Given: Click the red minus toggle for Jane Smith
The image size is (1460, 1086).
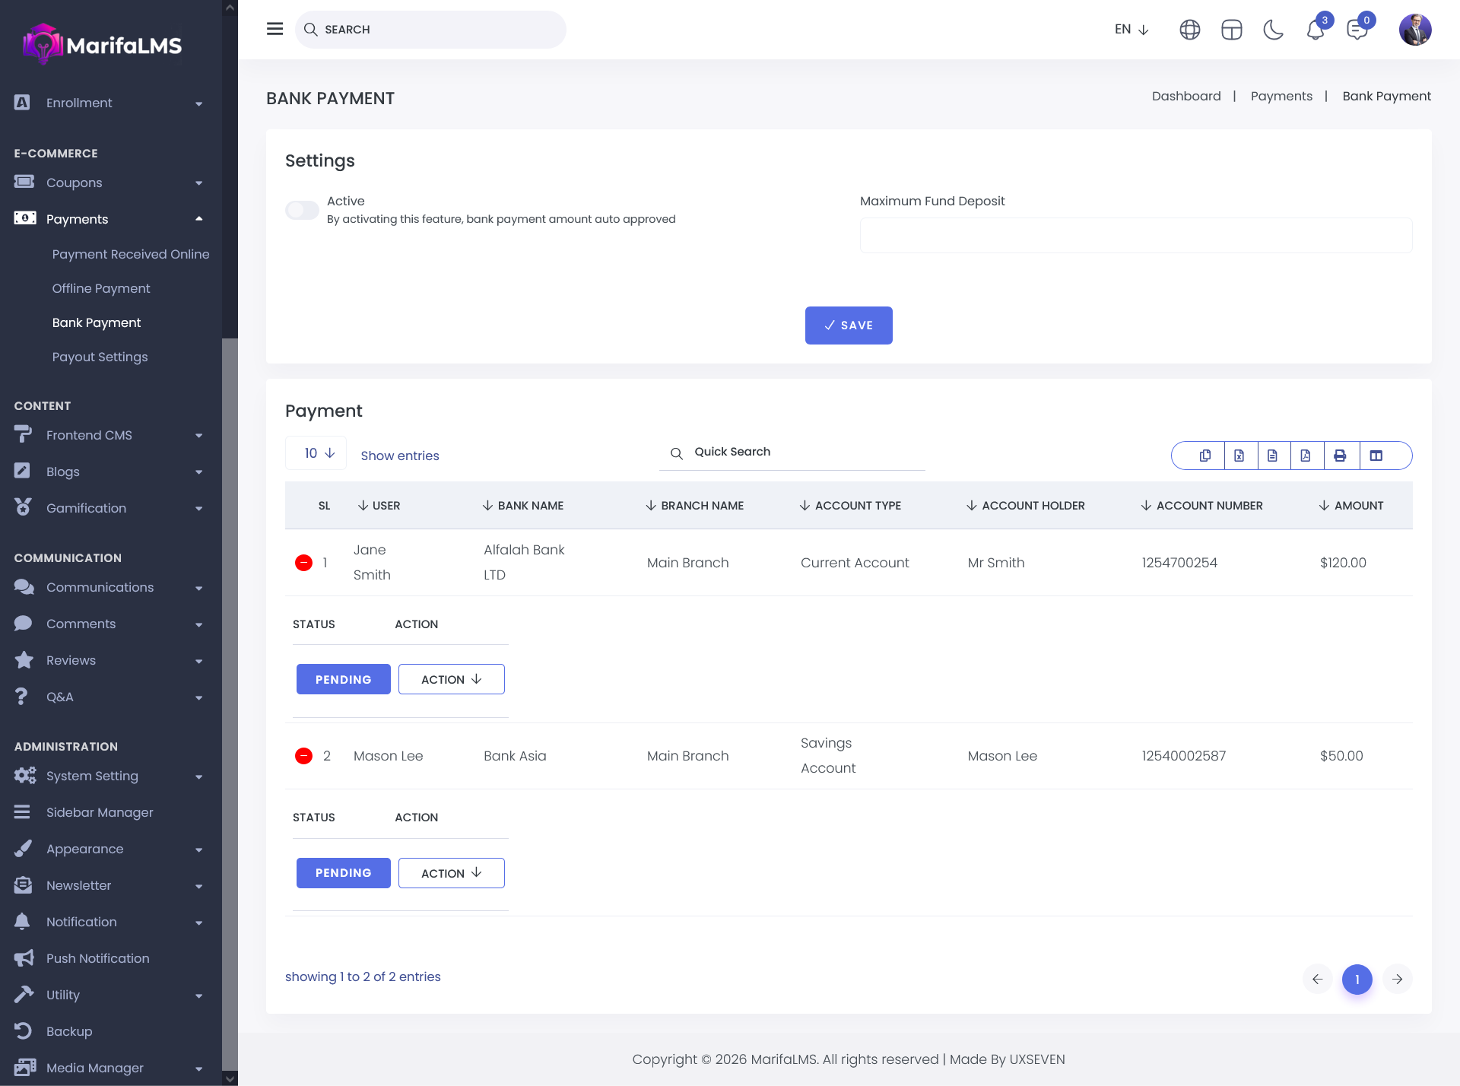Looking at the screenshot, I should point(303,563).
